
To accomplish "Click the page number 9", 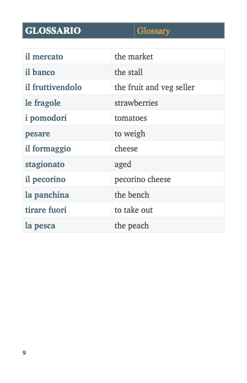I will coord(24,353).
